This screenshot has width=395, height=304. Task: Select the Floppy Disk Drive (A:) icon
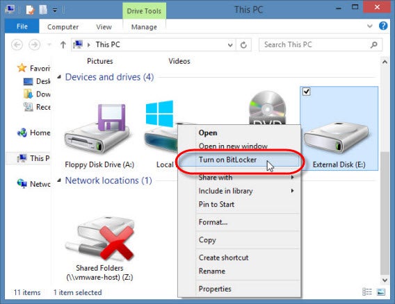(99, 128)
